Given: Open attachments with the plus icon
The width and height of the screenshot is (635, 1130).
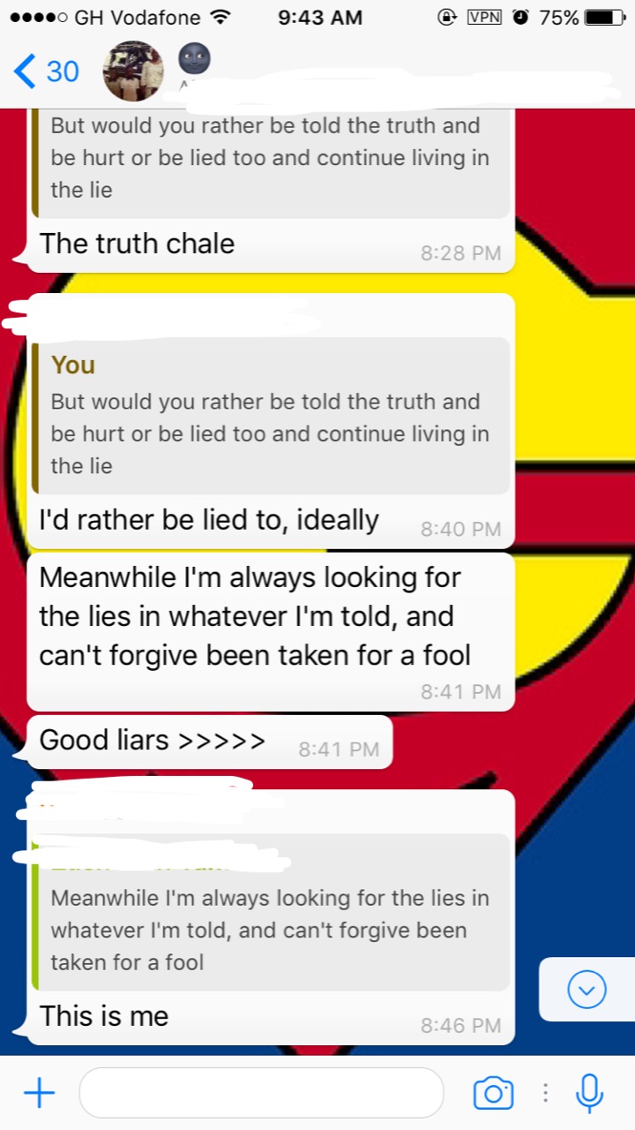Looking at the screenshot, I should [x=39, y=1094].
